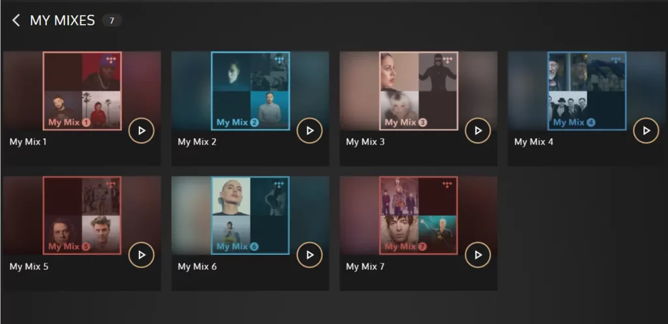Select the My Mix 3 album art
This screenshot has height=324, width=668.
419,91
